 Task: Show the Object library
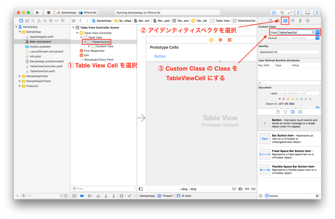click(293, 112)
